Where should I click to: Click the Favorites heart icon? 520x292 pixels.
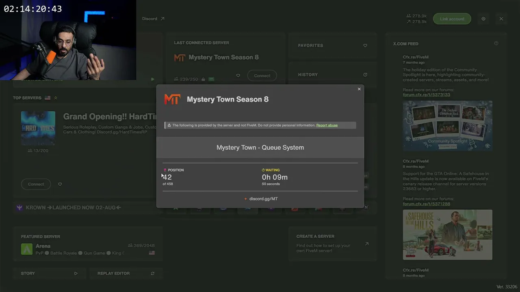point(365,45)
